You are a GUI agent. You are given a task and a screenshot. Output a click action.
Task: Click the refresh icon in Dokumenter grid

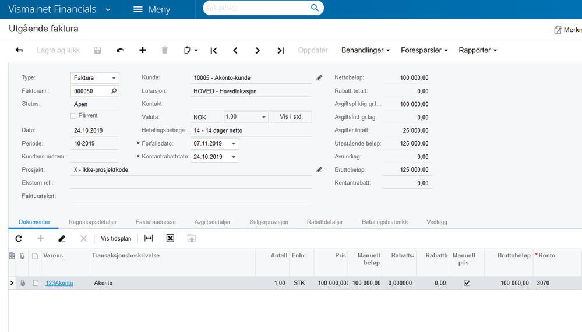click(19, 239)
